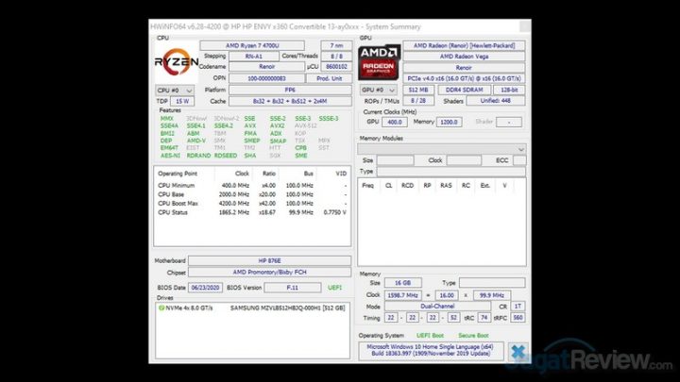
Task: Click the RN-A1 stepping field
Action: pos(254,57)
